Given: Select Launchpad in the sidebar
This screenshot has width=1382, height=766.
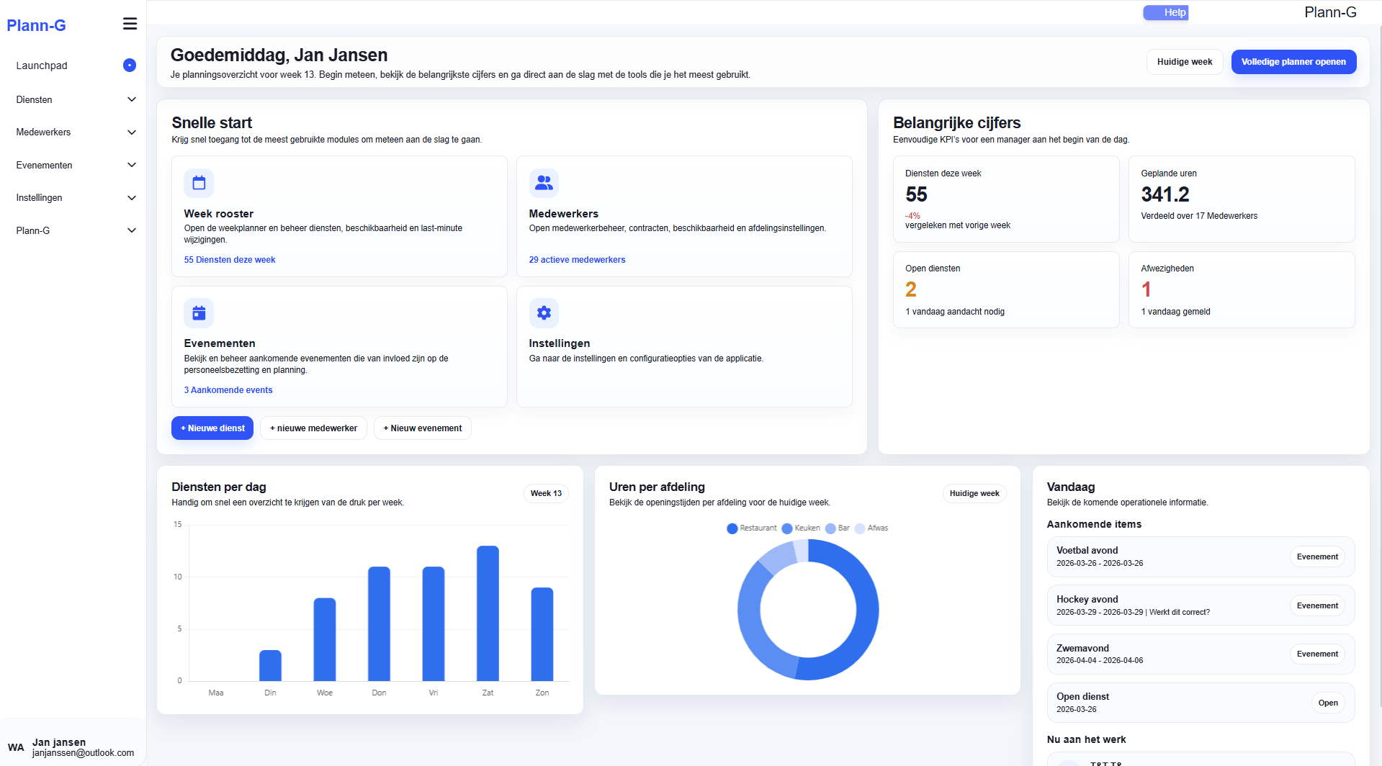Looking at the screenshot, I should 42,66.
